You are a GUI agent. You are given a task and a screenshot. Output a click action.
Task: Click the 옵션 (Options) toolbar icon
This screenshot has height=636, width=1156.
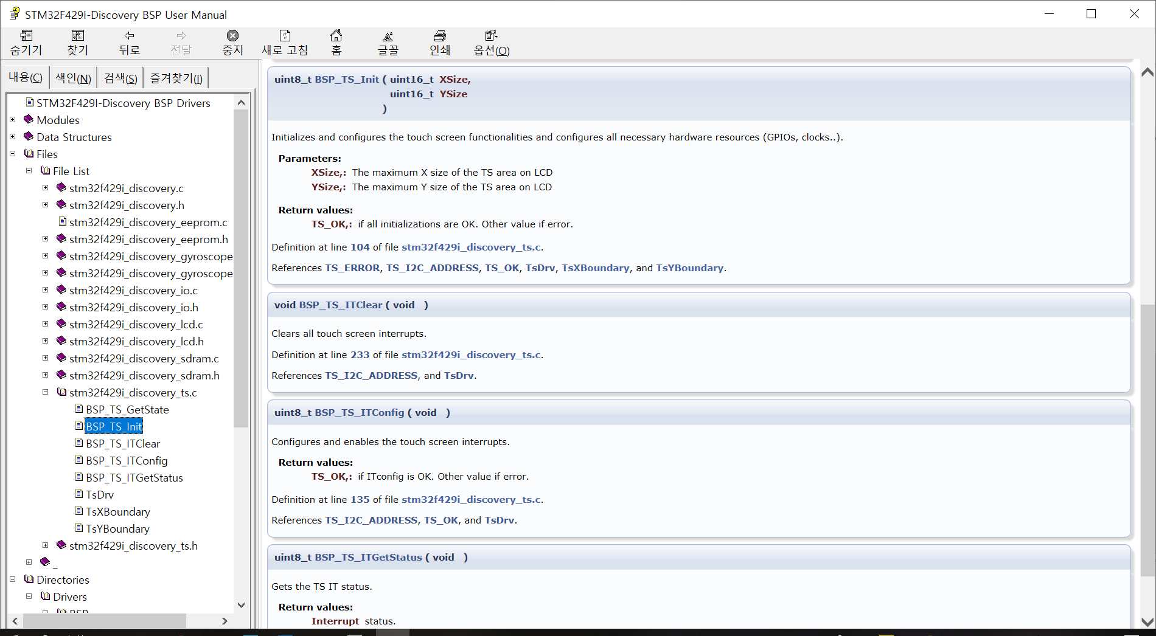pos(492,36)
